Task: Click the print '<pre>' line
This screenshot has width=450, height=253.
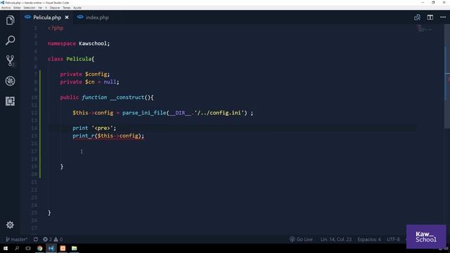Action: point(94,128)
